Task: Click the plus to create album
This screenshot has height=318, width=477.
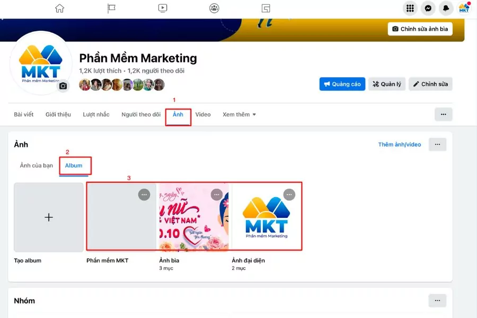Action: click(x=49, y=217)
